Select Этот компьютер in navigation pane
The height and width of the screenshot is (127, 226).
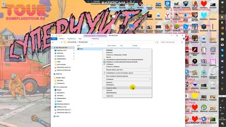pyautogui.click(x=61, y=87)
